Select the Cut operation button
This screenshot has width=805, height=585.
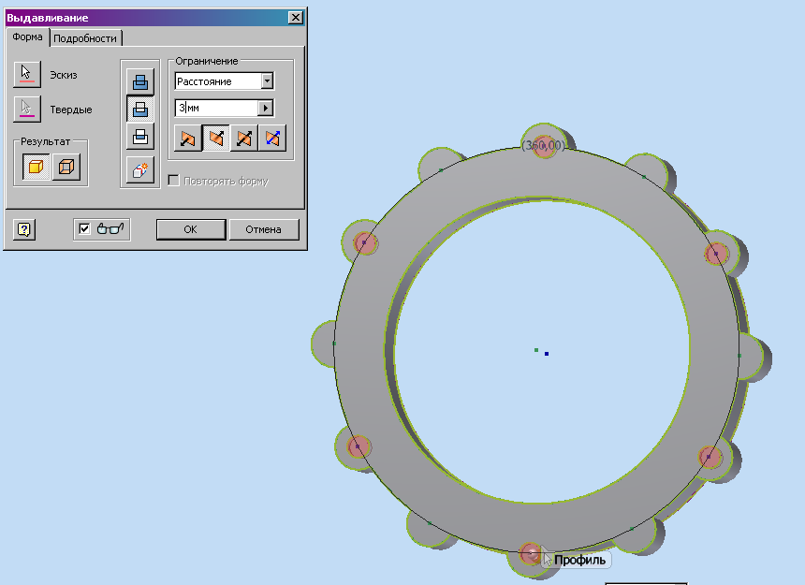[x=140, y=109]
